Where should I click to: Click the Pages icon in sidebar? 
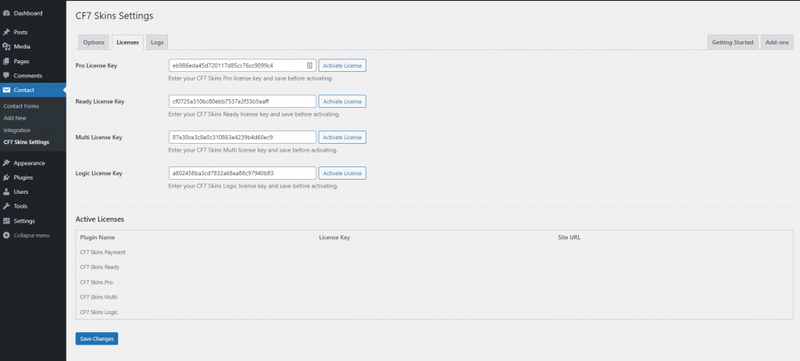[6, 61]
